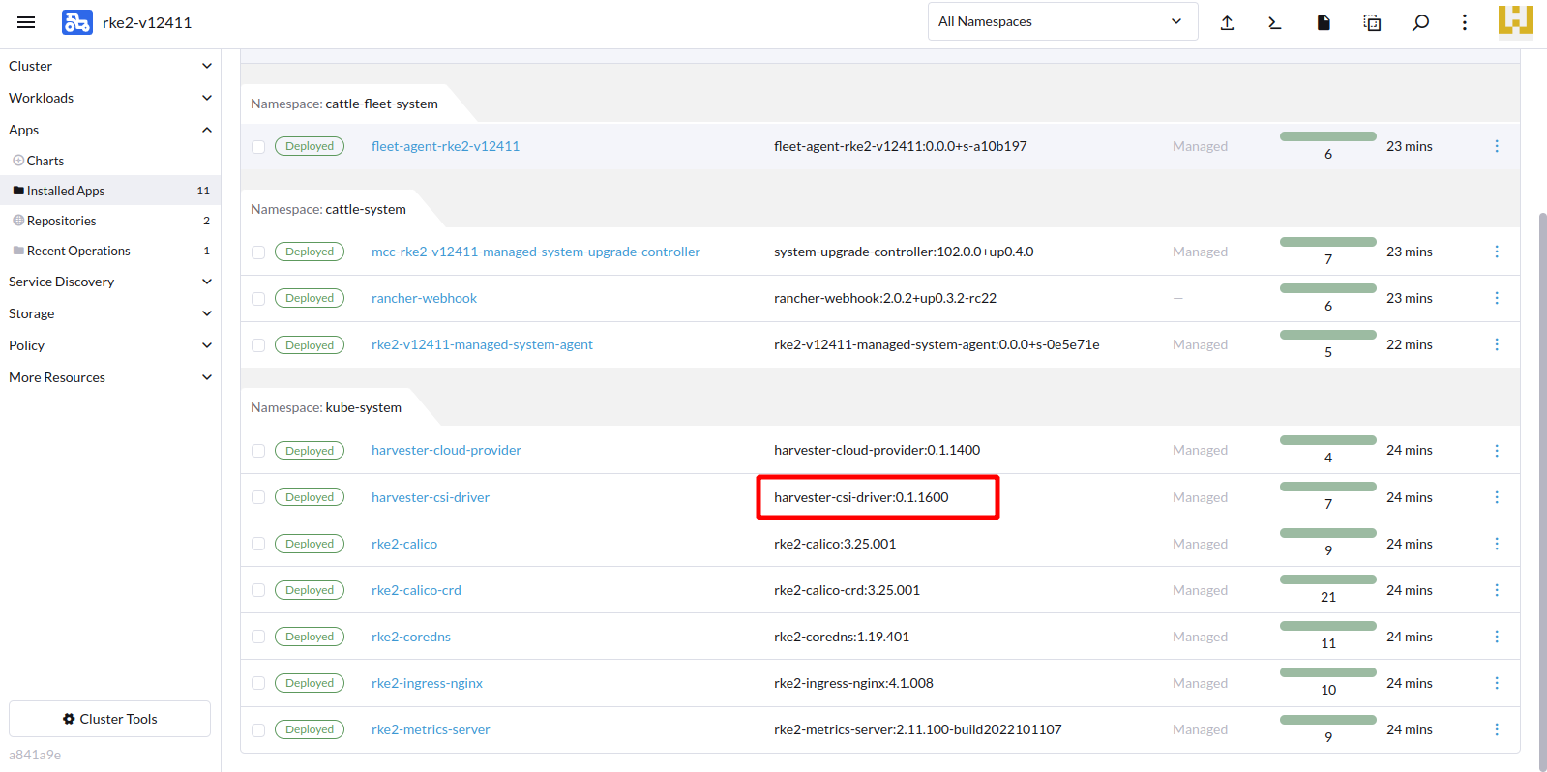Click the user avatar in header

(x=1516, y=20)
